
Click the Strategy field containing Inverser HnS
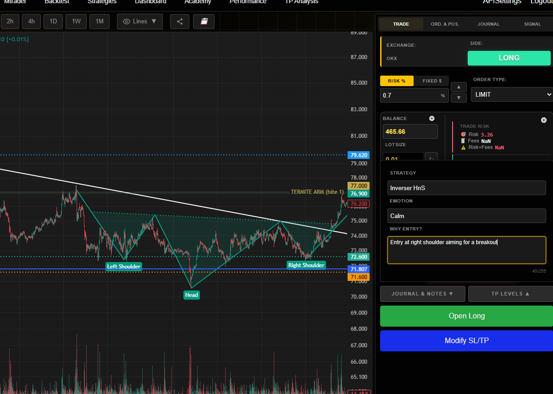point(466,188)
